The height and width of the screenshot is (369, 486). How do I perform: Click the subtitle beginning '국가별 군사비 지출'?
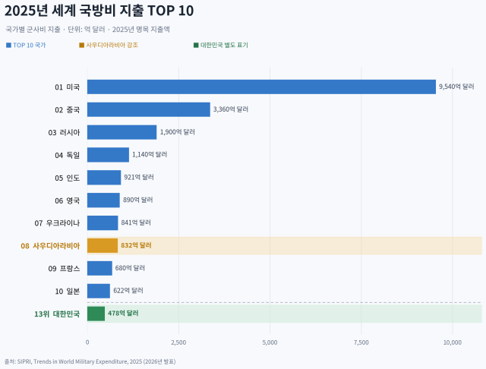coord(88,30)
